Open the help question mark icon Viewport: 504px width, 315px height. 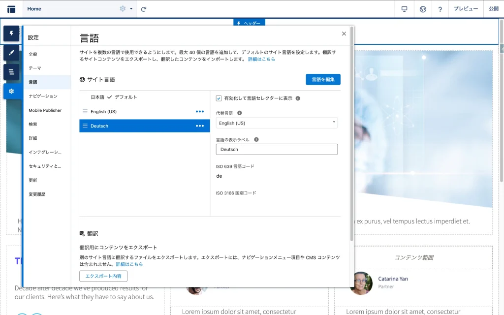(x=440, y=9)
